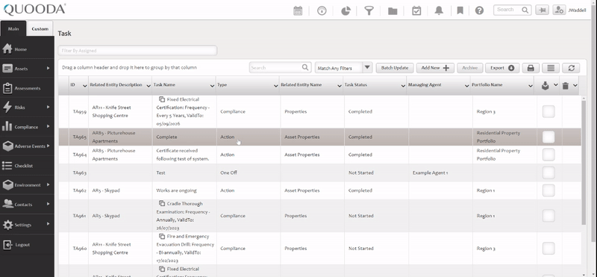This screenshot has width=597, height=277.
Task: Click the magnifier in the header search box
Action: (525, 10)
